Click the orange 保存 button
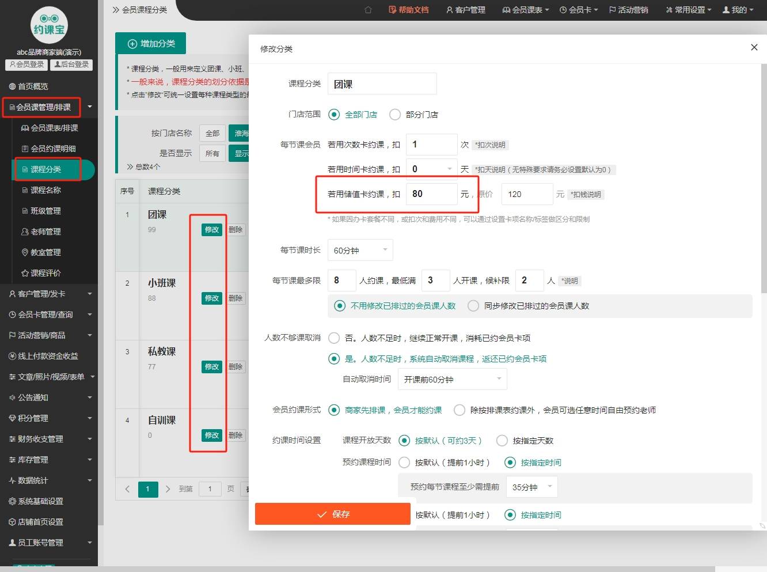767x572 pixels. pos(333,514)
